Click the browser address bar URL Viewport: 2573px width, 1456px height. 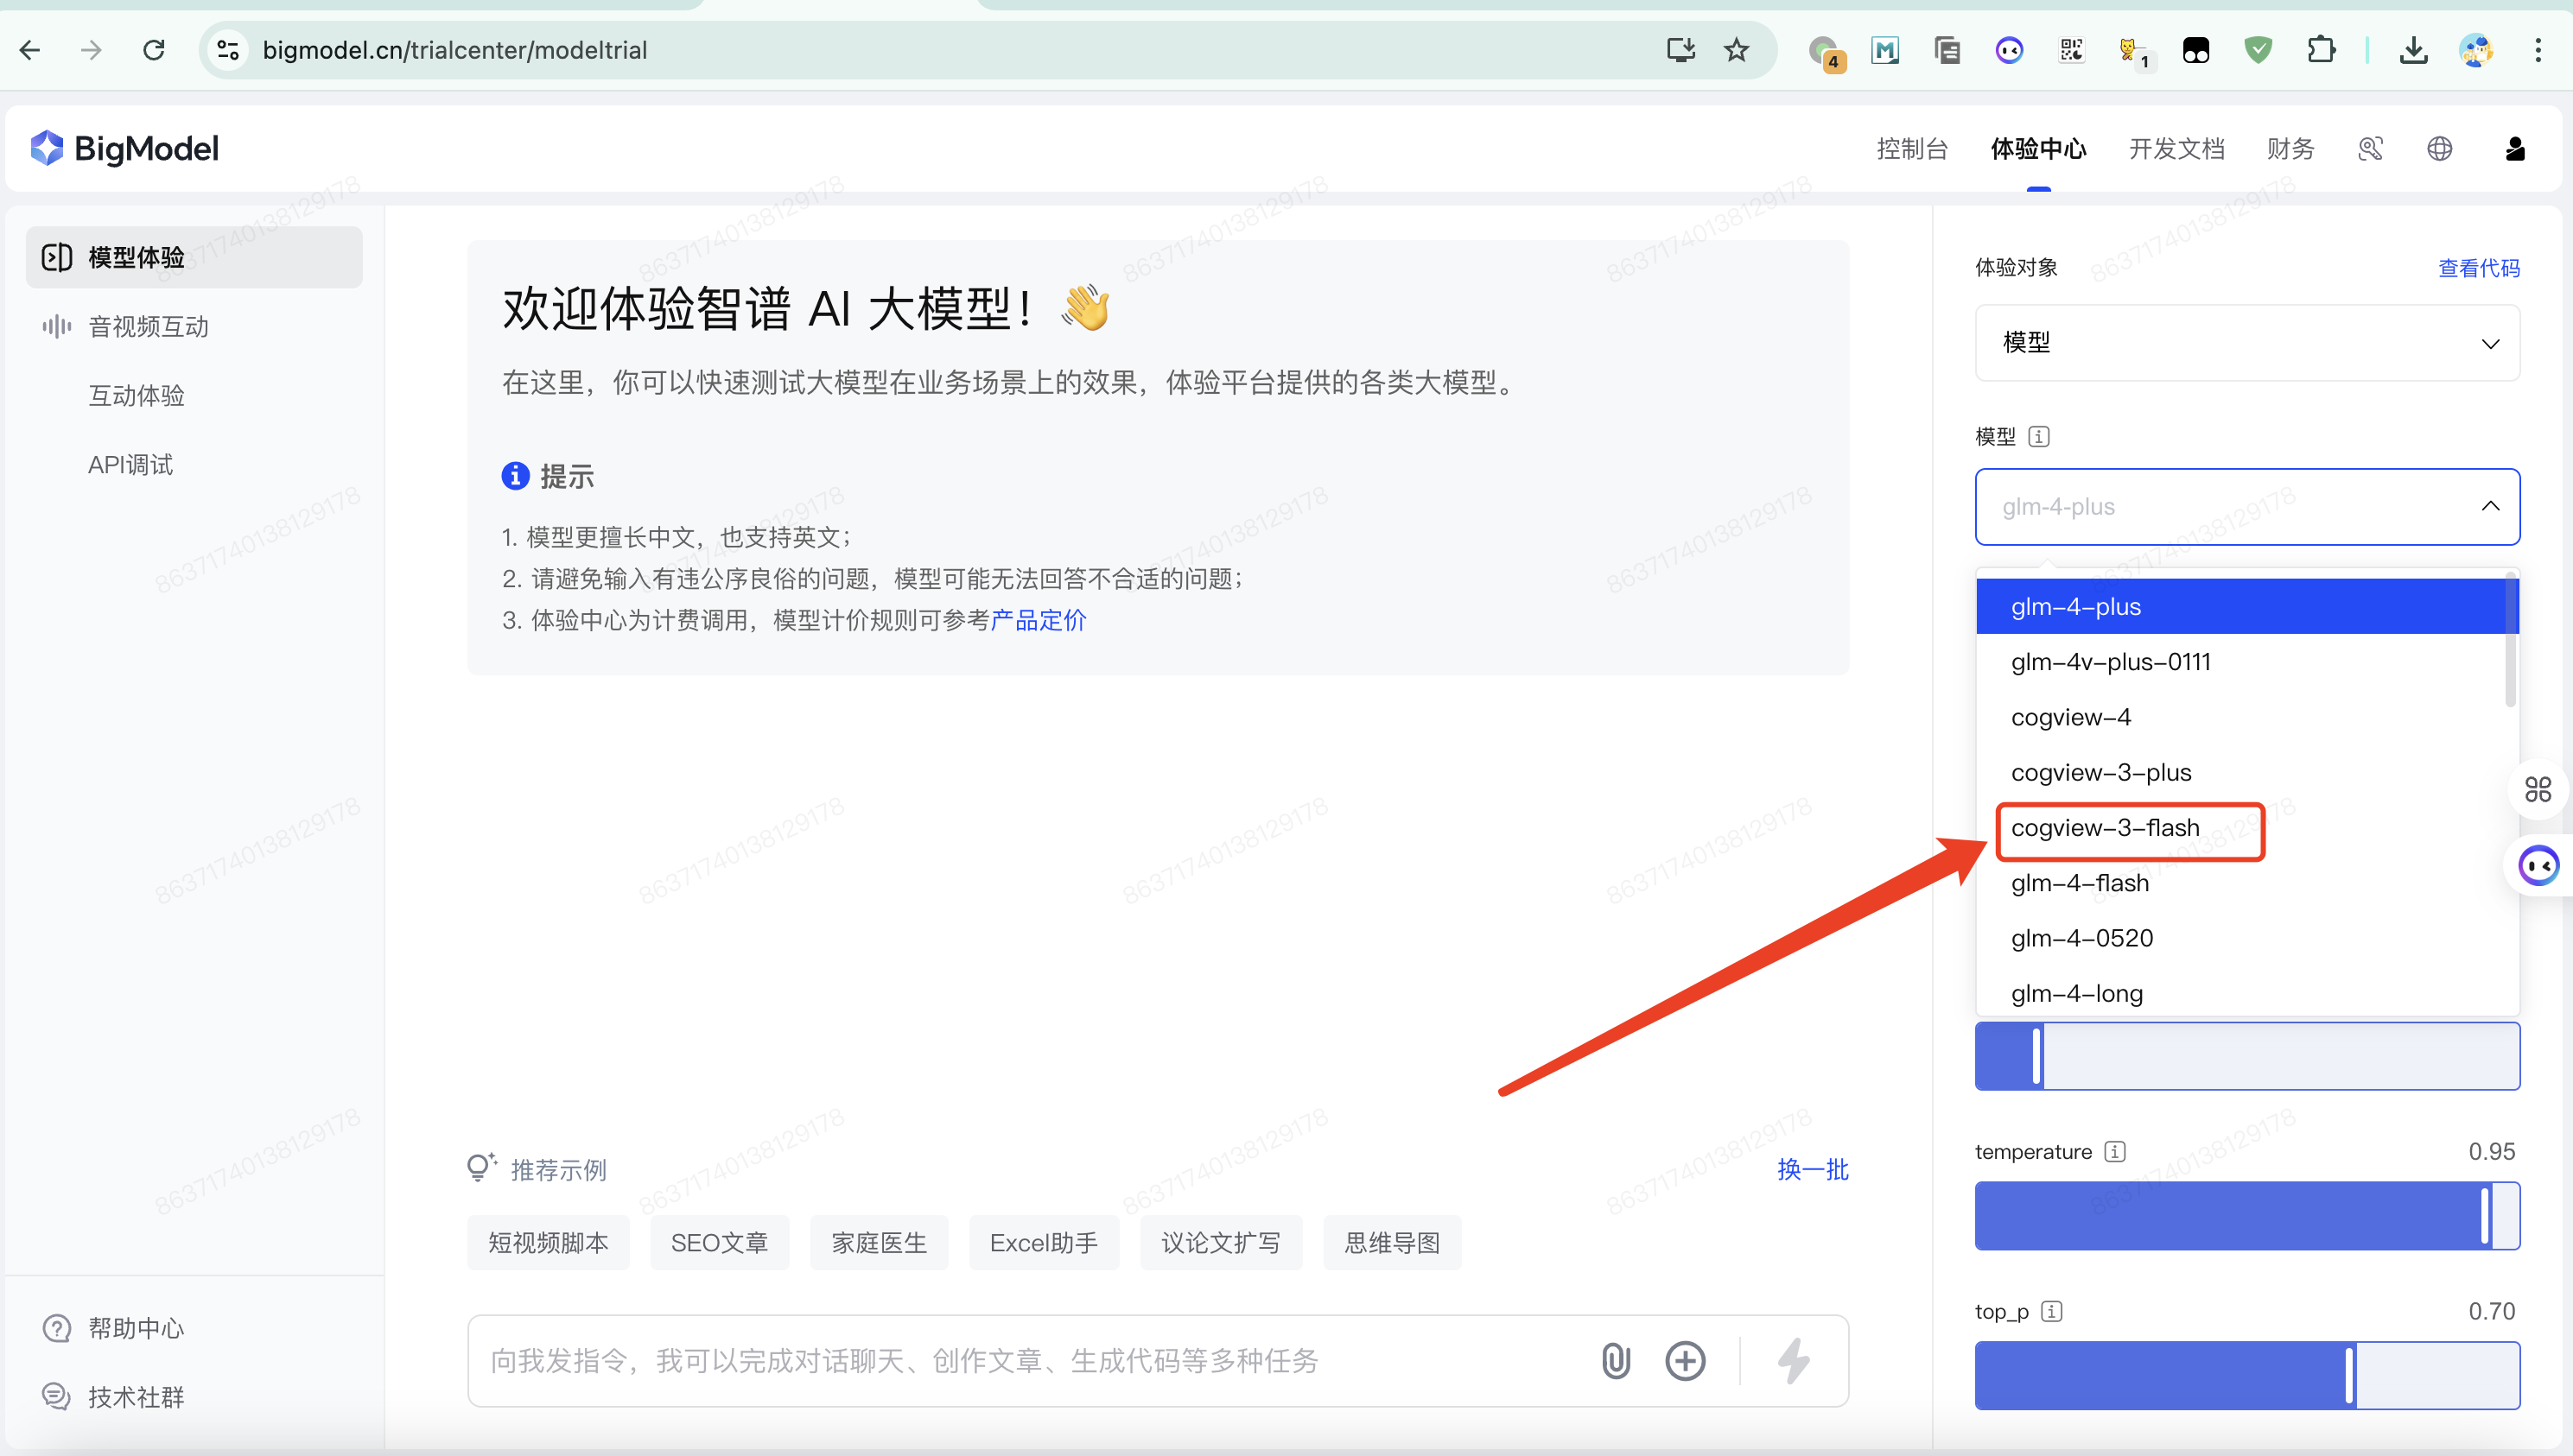coord(455,50)
